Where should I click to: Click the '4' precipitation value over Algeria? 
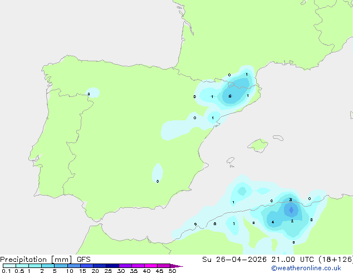273,222
